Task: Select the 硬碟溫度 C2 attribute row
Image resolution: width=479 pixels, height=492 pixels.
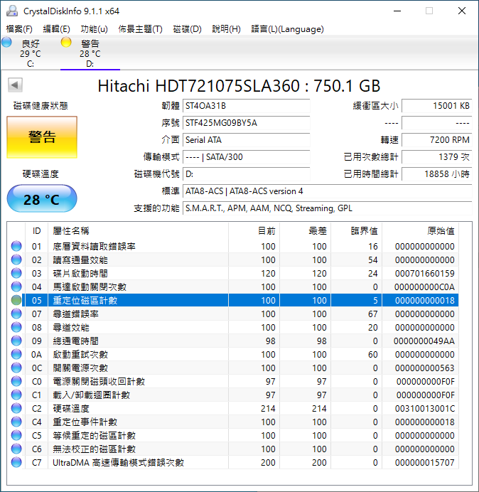Action: (x=234, y=408)
